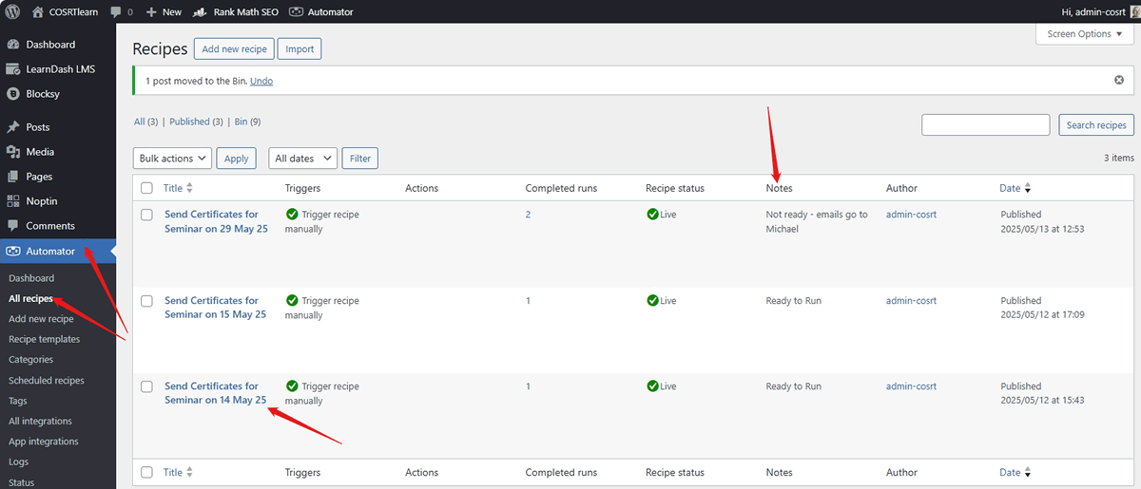Select the 15 May 25 recipe checkbox
1141x489 pixels.
[x=146, y=301]
